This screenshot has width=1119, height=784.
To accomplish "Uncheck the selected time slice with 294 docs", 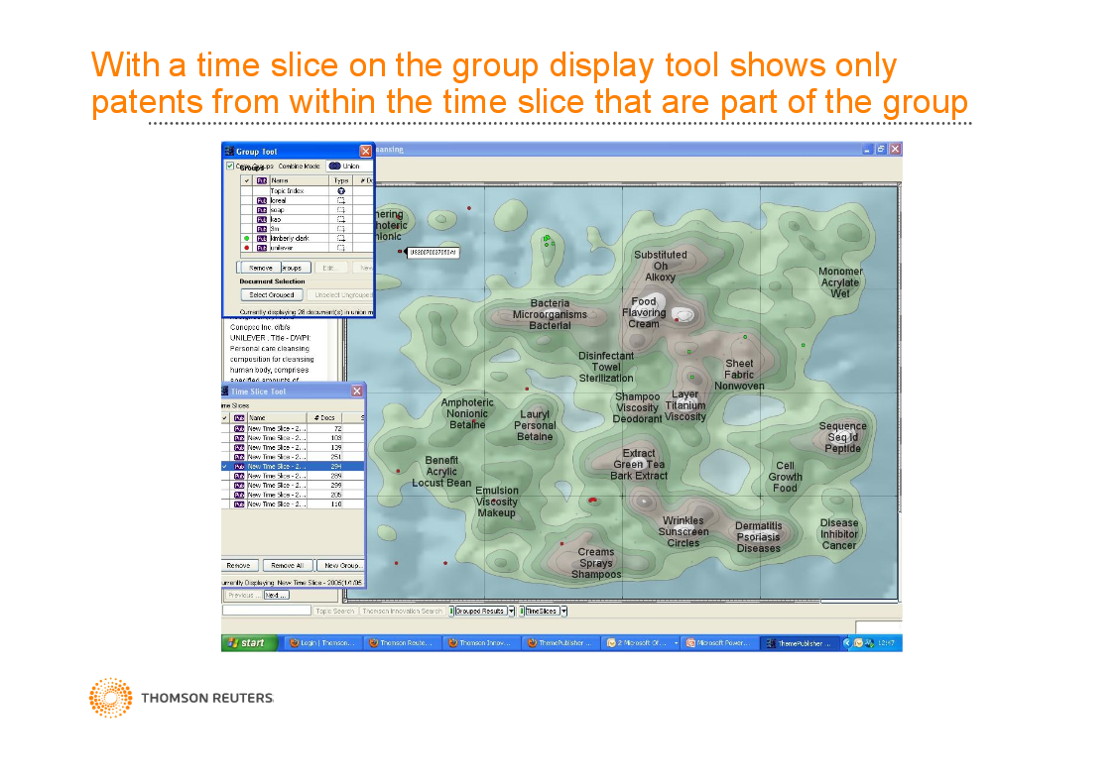I will [x=225, y=466].
